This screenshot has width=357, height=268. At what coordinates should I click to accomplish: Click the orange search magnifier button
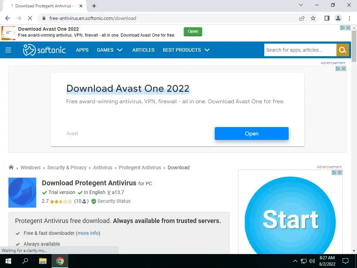click(343, 50)
